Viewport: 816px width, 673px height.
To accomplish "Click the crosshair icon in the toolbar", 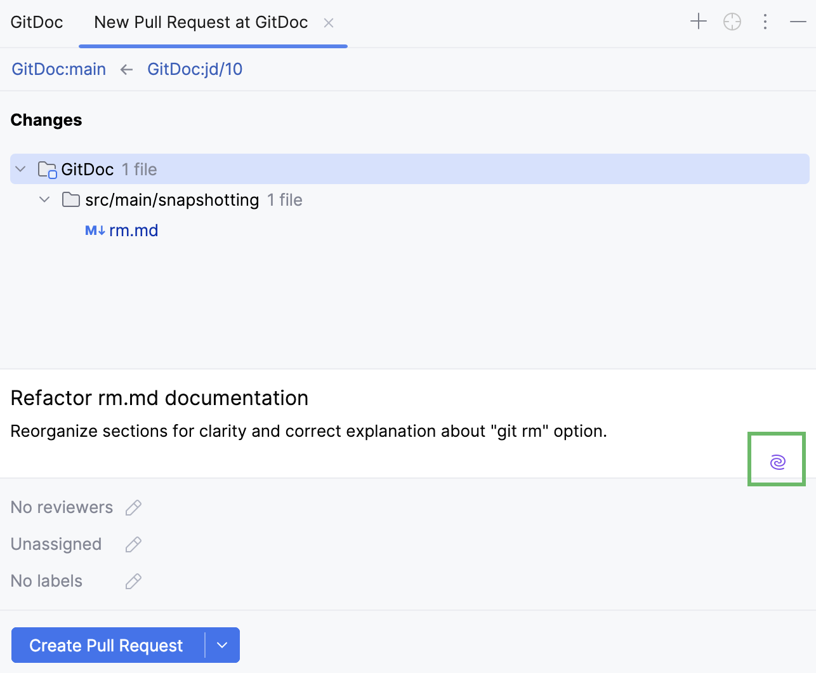I will [x=732, y=21].
